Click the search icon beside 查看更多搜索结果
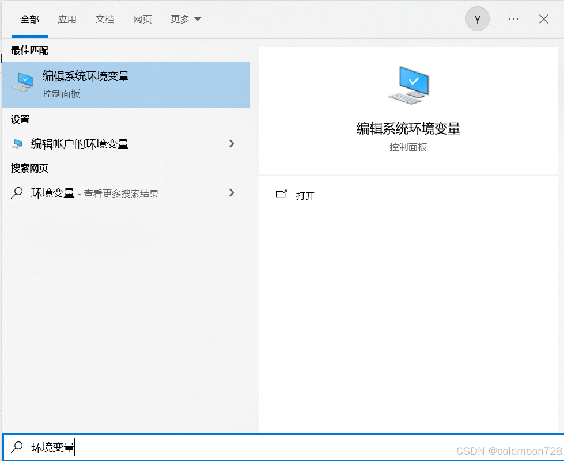 pyautogui.click(x=17, y=193)
